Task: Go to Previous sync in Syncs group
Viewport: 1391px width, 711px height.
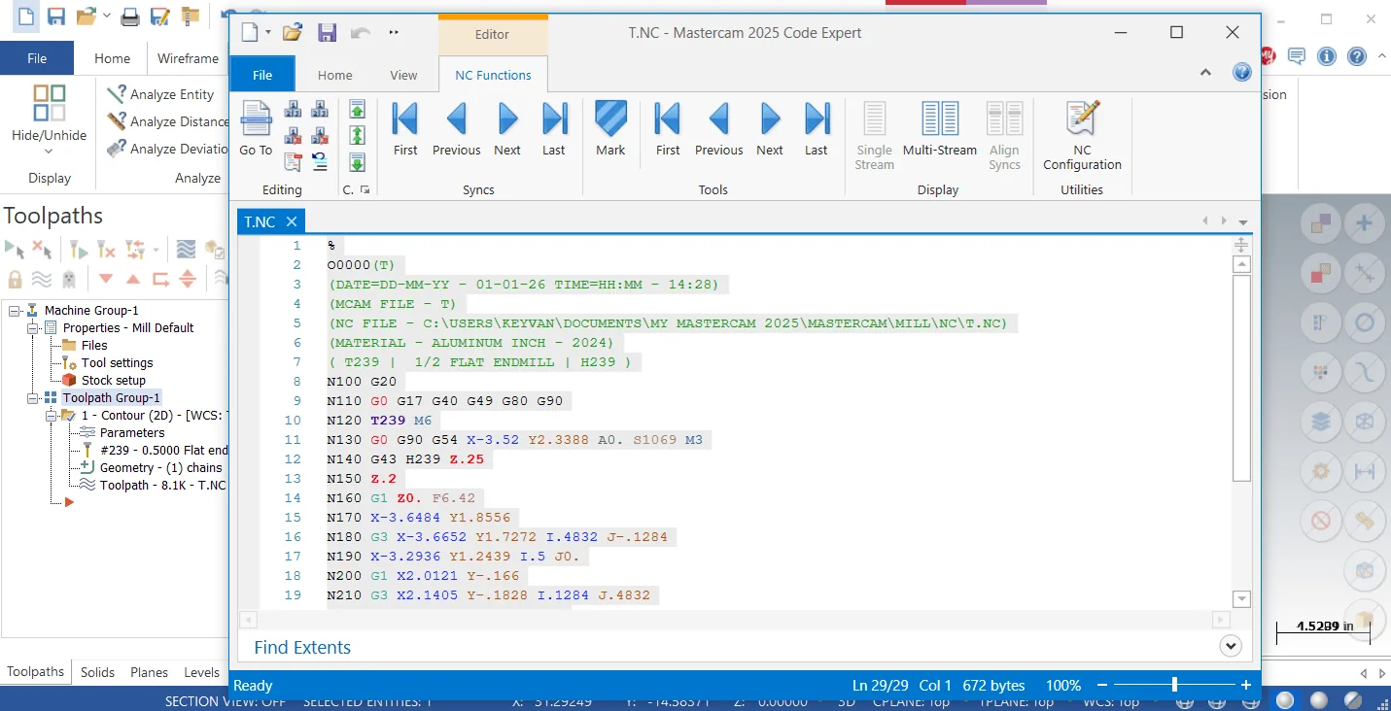Action: [457, 128]
